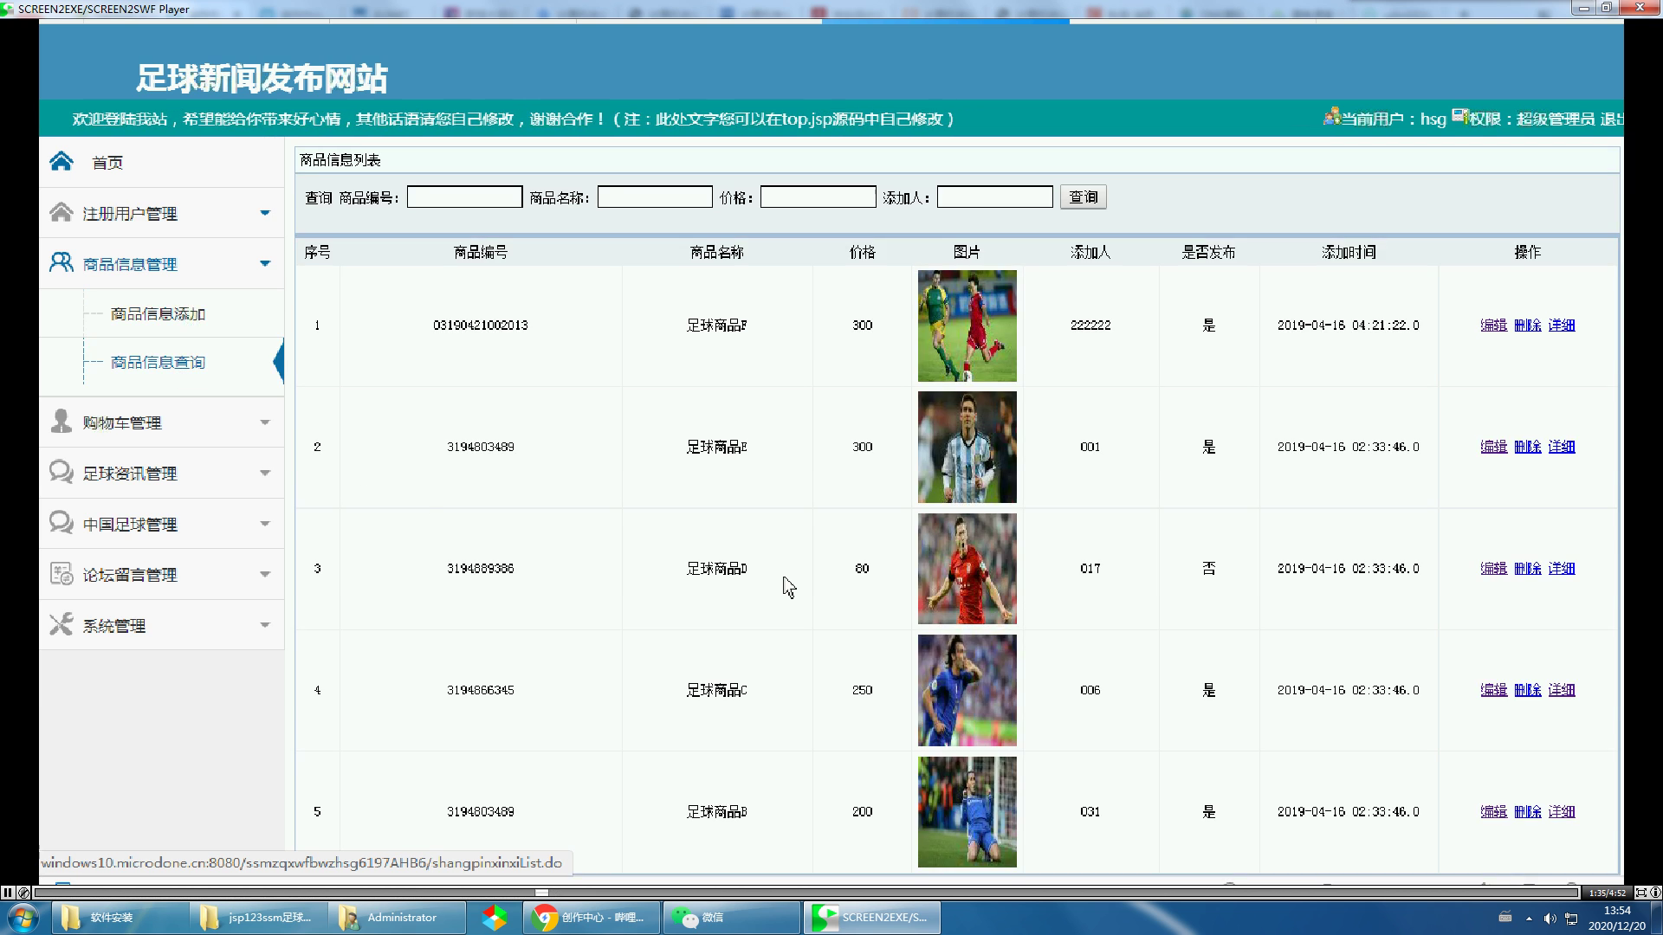Click 退出 logout link
Screen dimensions: 1663x935
(1611, 119)
